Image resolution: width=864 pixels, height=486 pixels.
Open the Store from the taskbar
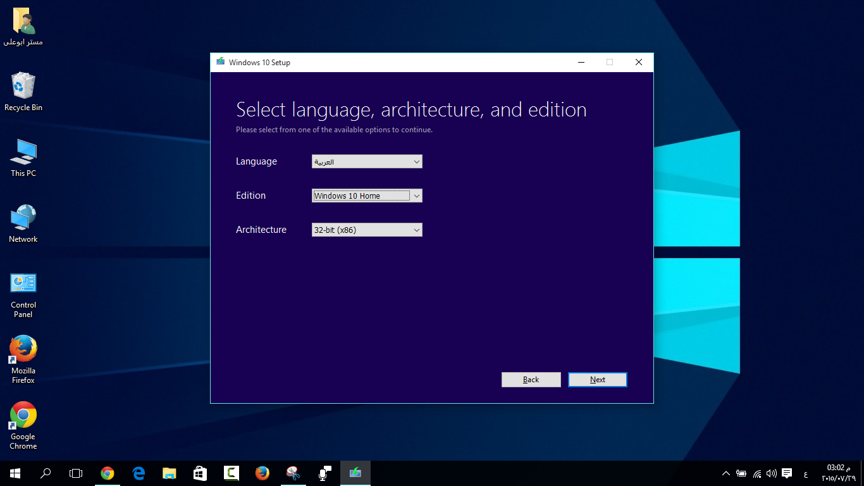point(201,473)
